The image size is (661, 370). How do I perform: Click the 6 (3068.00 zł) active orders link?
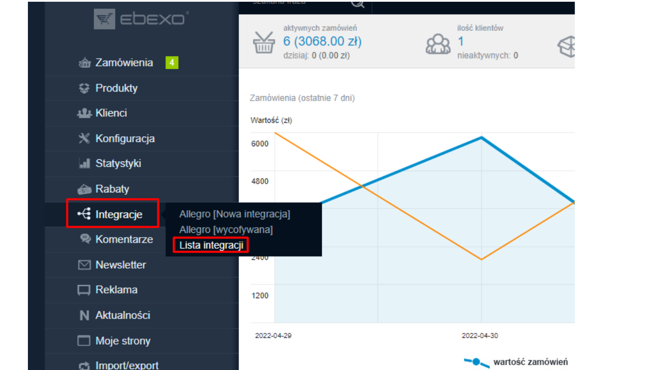click(x=322, y=41)
